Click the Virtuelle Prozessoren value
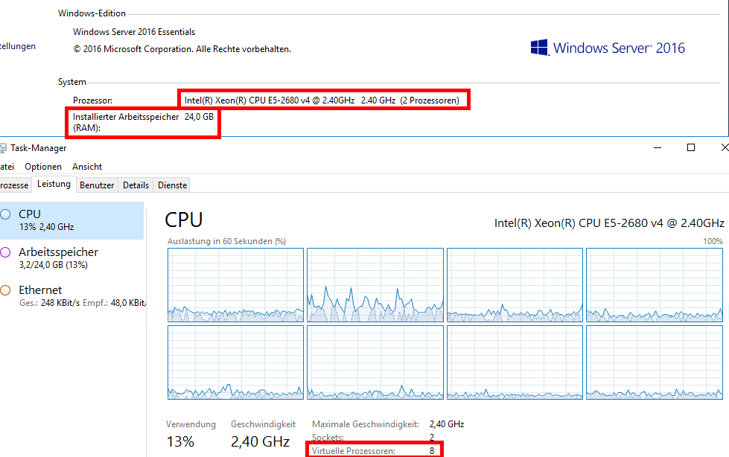This screenshot has width=729, height=457. 431,451
